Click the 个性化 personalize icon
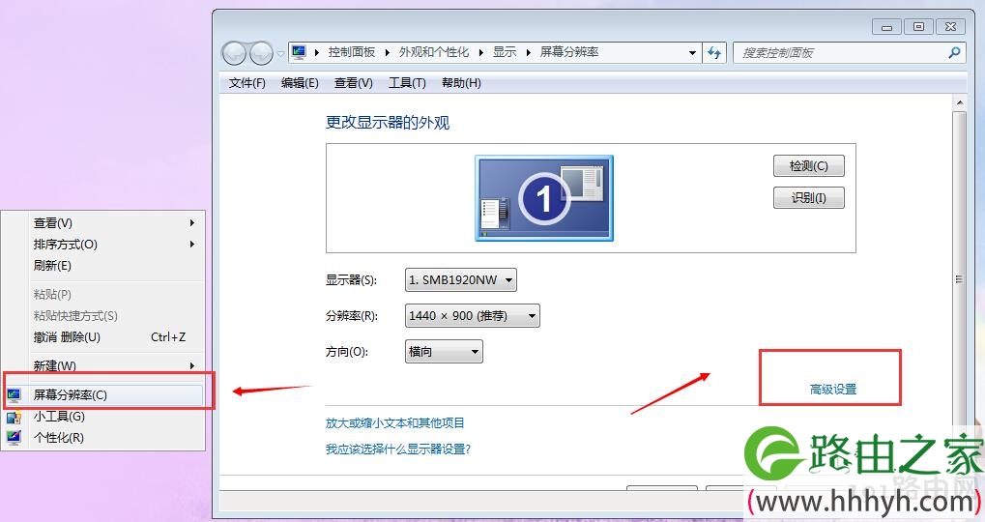This screenshot has width=985, height=522. coord(14,438)
